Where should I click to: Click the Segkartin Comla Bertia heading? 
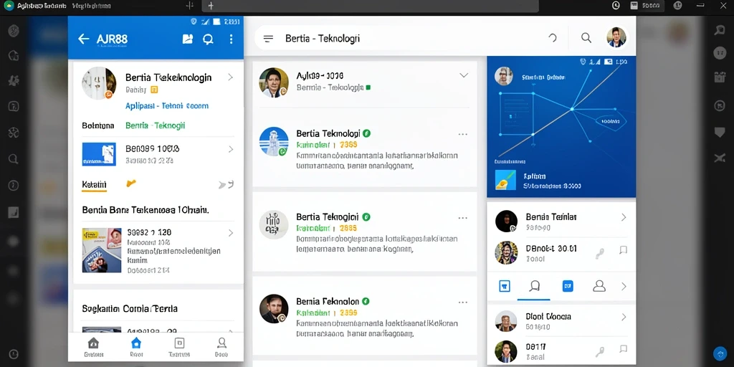point(130,309)
